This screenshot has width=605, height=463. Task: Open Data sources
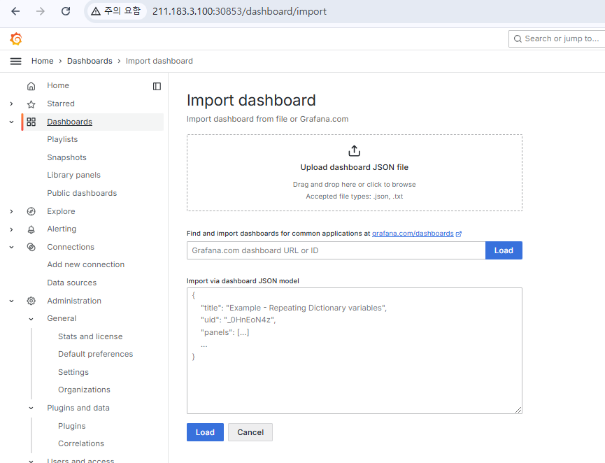click(72, 283)
